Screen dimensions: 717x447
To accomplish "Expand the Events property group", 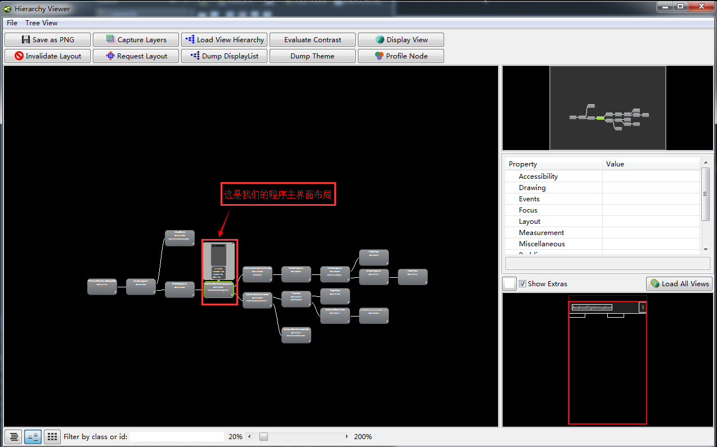I will point(529,199).
